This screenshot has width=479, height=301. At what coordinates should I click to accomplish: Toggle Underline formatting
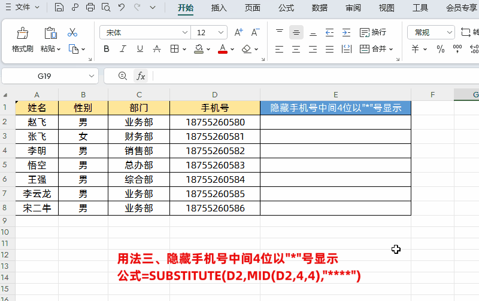coord(140,49)
